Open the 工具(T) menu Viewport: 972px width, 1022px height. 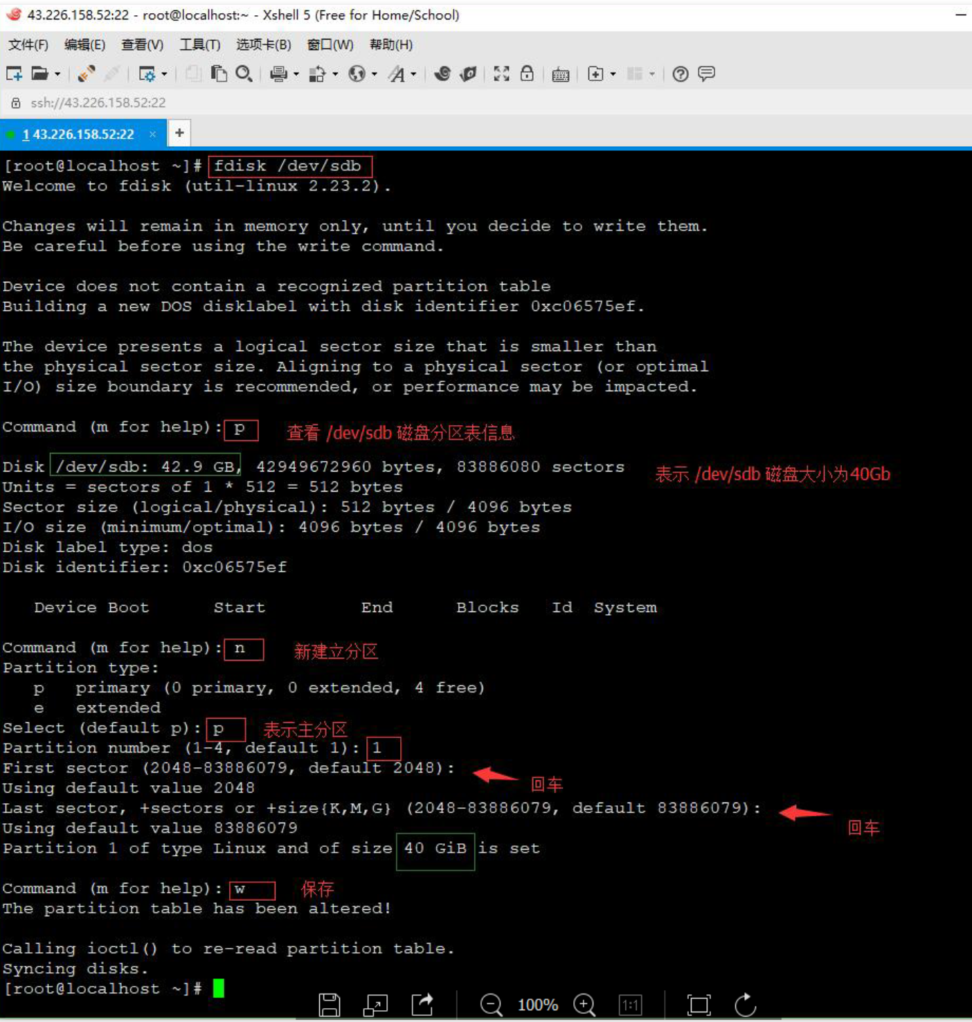tap(199, 45)
